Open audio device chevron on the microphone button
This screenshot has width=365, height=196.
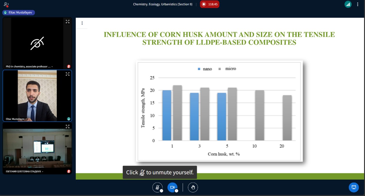(x=161, y=191)
